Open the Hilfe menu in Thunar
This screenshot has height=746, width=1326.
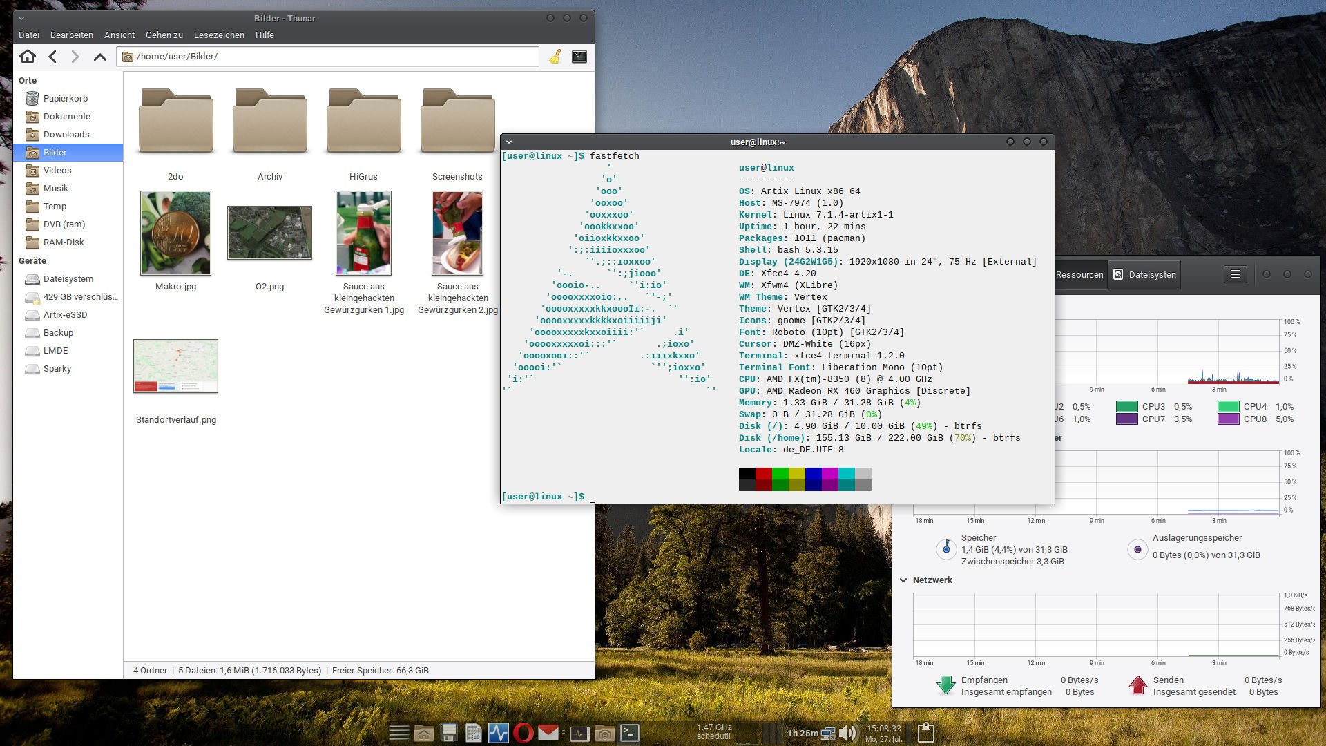click(x=265, y=35)
